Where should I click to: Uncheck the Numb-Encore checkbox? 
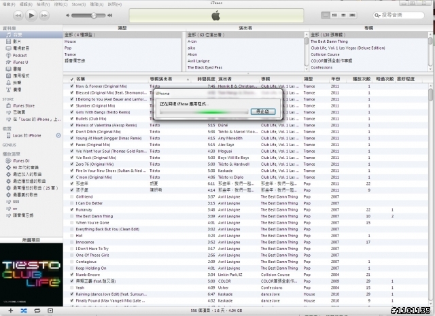[x=72, y=275]
